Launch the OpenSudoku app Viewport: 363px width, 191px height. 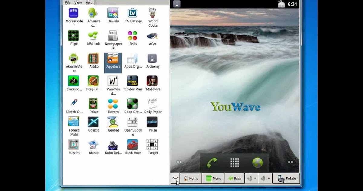pyautogui.click(x=133, y=122)
